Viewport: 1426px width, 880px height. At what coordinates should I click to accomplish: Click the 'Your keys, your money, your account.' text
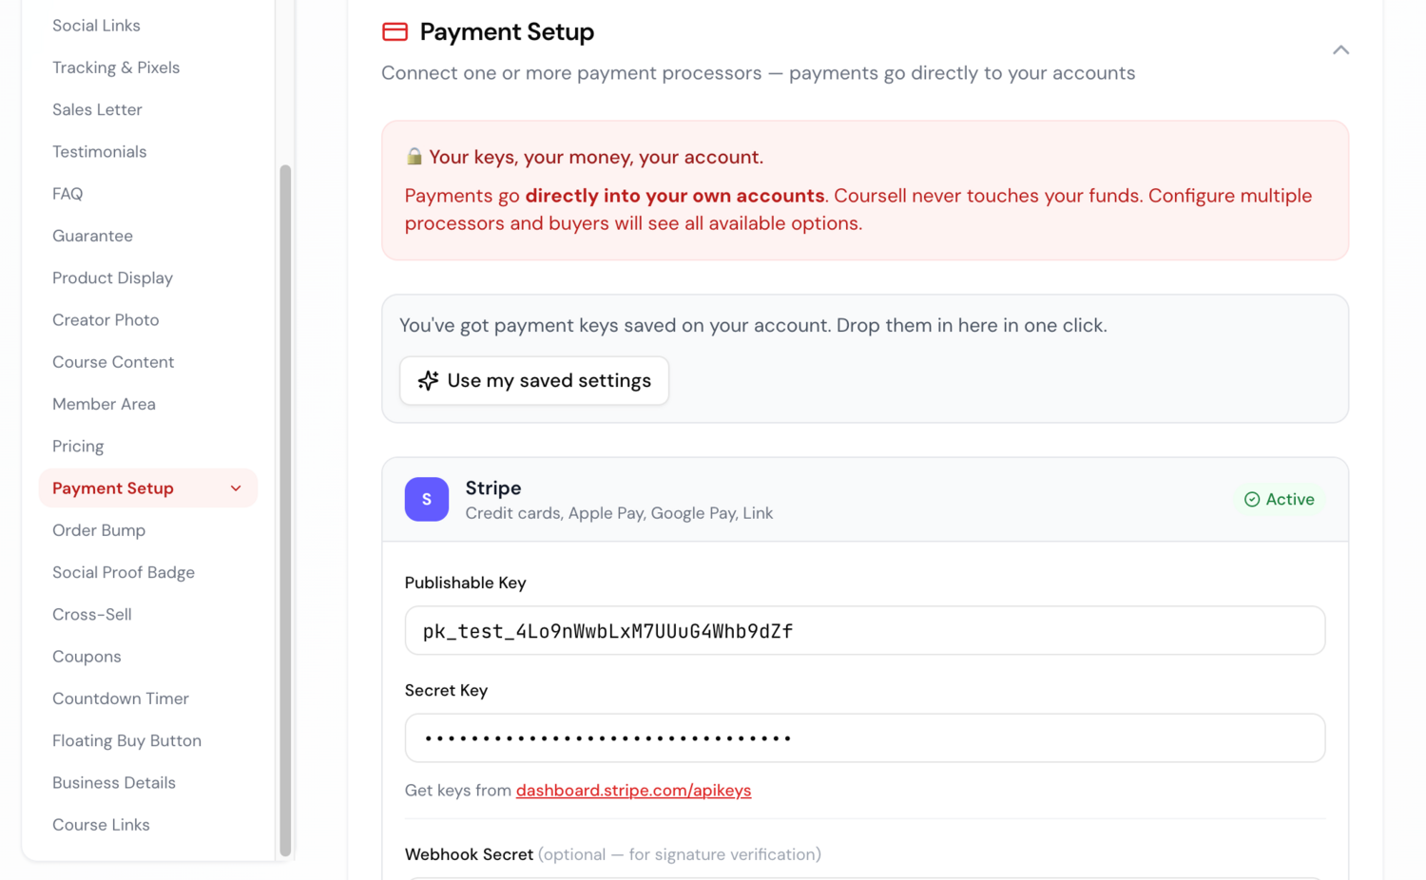[x=596, y=157]
